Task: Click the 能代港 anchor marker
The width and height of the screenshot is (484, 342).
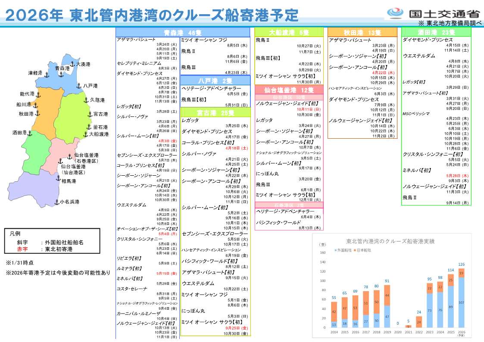Action: pos(38,94)
